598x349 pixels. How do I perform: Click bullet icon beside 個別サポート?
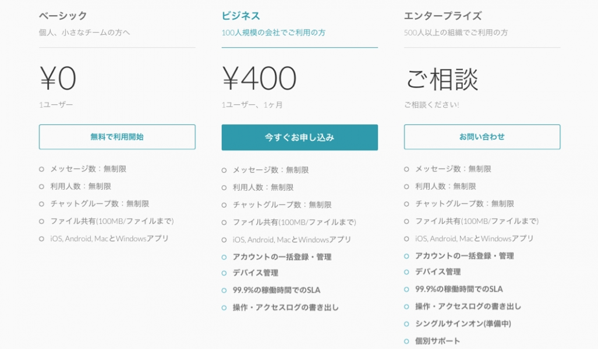click(406, 341)
